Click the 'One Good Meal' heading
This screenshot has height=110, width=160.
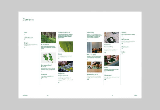pyautogui.click(x=92, y=74)
